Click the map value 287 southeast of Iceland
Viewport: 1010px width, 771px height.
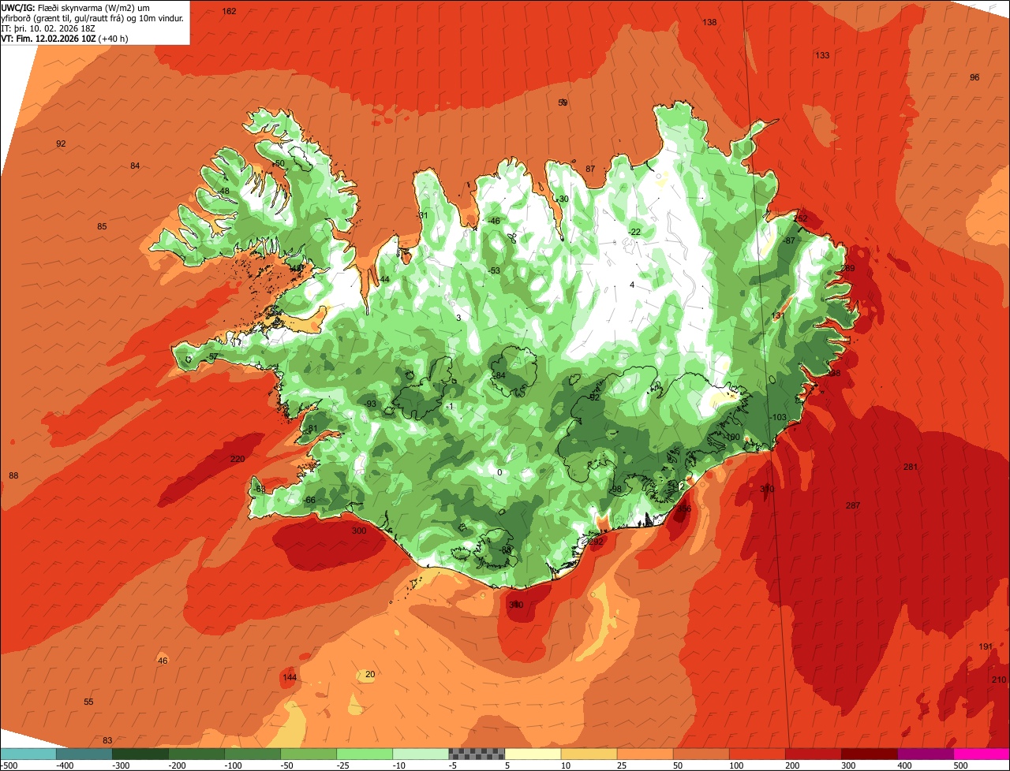tap(852, 505)
